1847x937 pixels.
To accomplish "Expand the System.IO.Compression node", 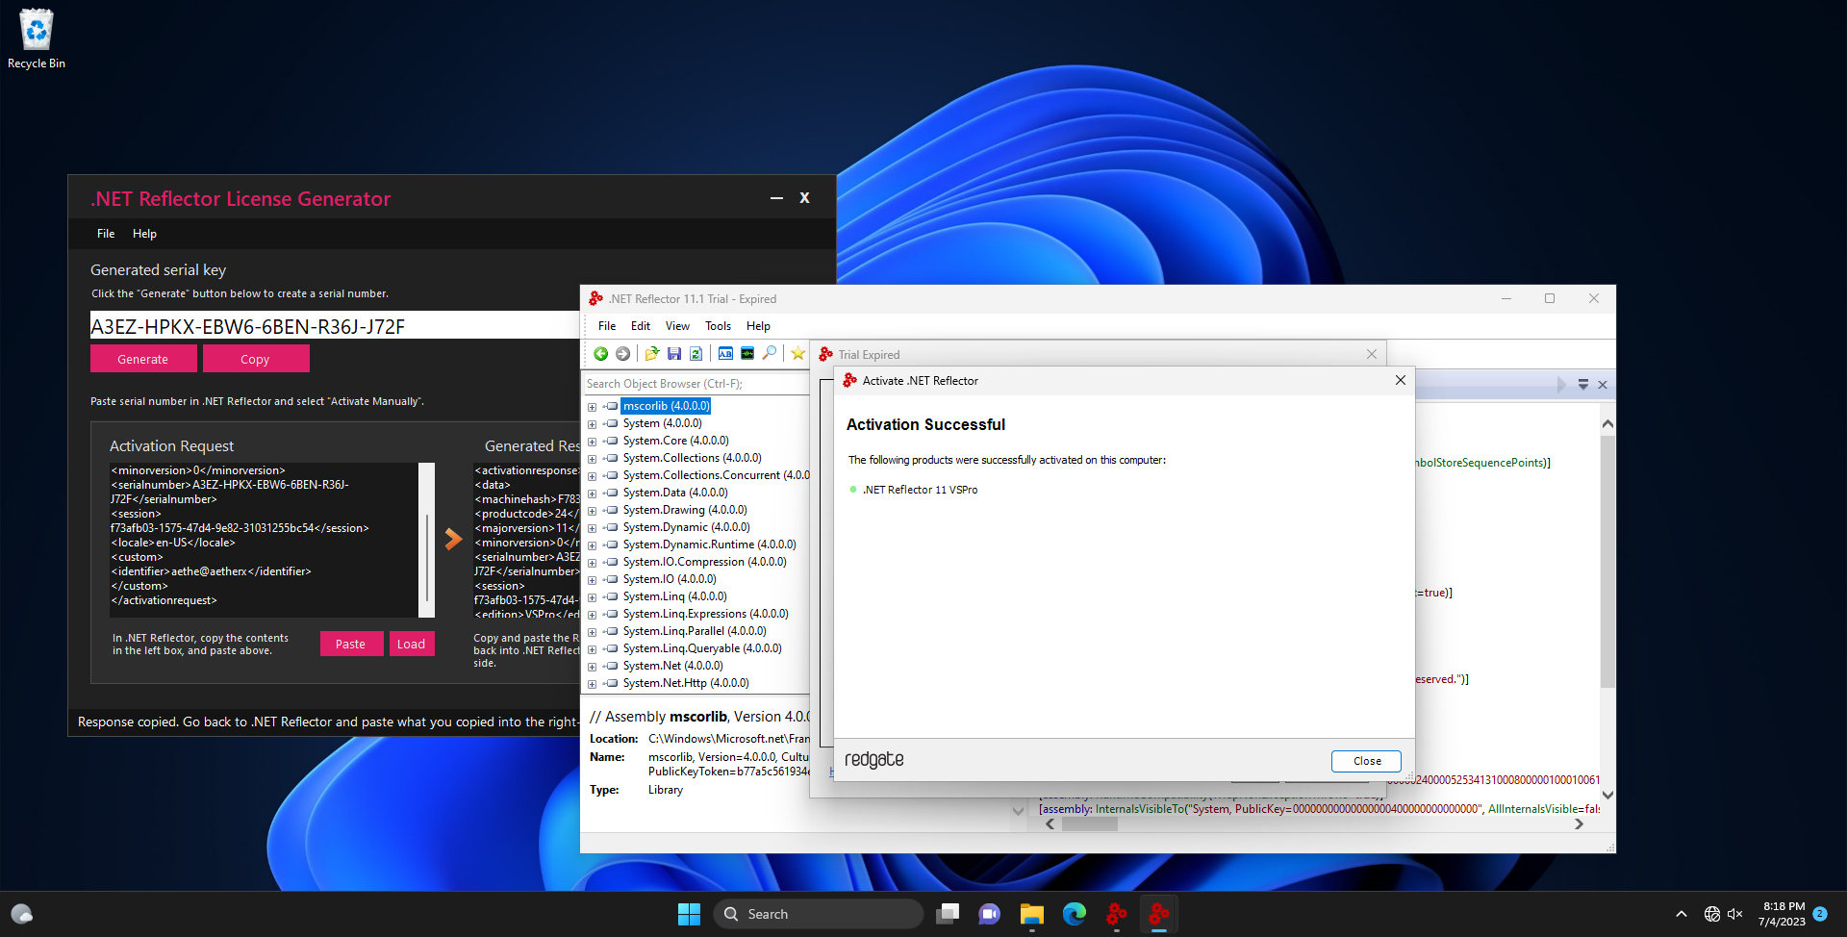I will point(593,563).
